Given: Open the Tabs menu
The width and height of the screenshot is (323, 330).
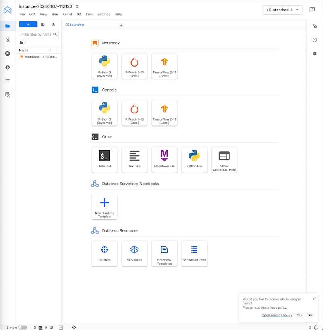Looking at the screenshot, I should tap(89, 14).
